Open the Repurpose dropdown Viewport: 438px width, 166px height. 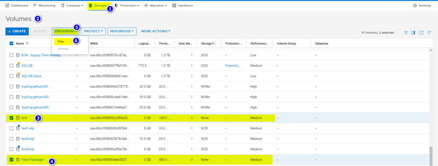(x=122, y=31)
